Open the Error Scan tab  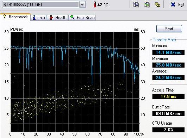(82, 18)
